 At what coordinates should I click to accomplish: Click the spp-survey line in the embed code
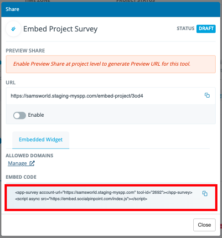(x=103, y=192)
